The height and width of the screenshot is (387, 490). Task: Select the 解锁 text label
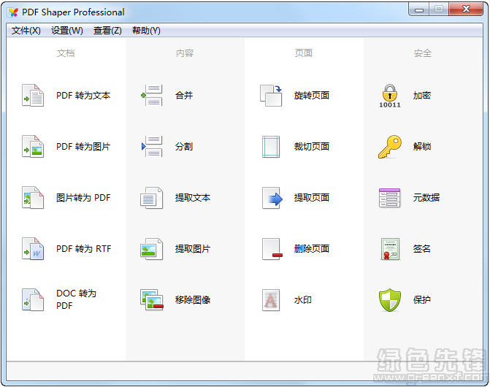[x=422, y=147]
